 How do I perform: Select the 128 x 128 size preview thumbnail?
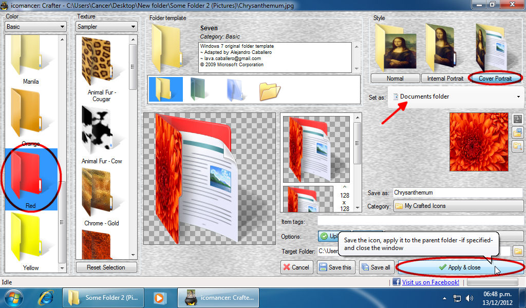[x=308, y=199]
